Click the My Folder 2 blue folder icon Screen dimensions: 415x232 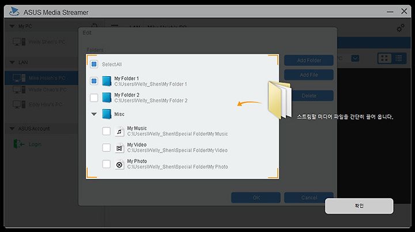107,98
